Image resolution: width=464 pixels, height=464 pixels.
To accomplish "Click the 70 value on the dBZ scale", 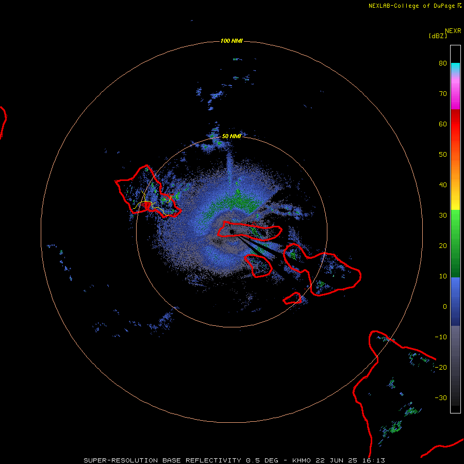I will tap(443, 93).
